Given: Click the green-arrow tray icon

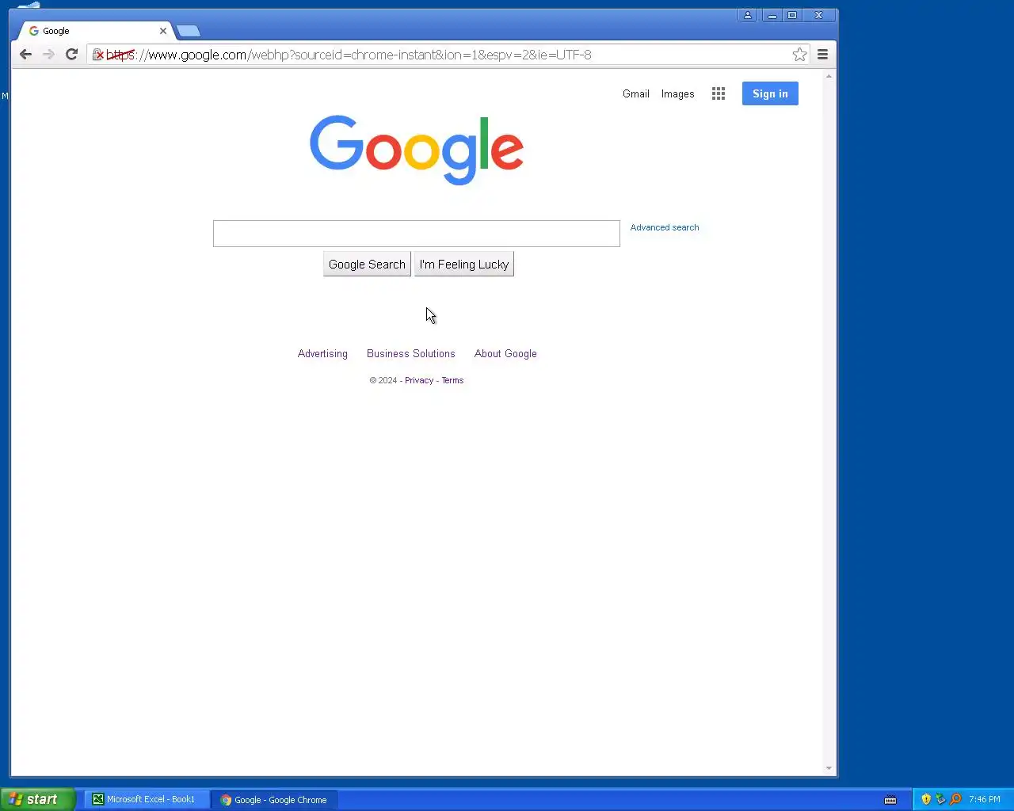Looking at the screenshot, I should click(940, 799).
